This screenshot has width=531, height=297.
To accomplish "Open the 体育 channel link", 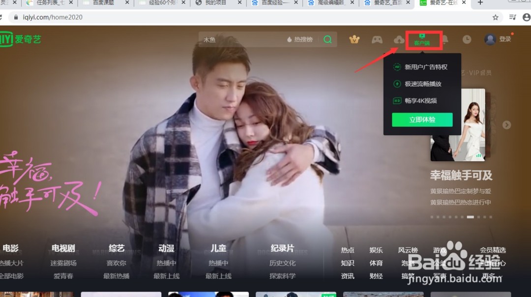I will 376,263.
